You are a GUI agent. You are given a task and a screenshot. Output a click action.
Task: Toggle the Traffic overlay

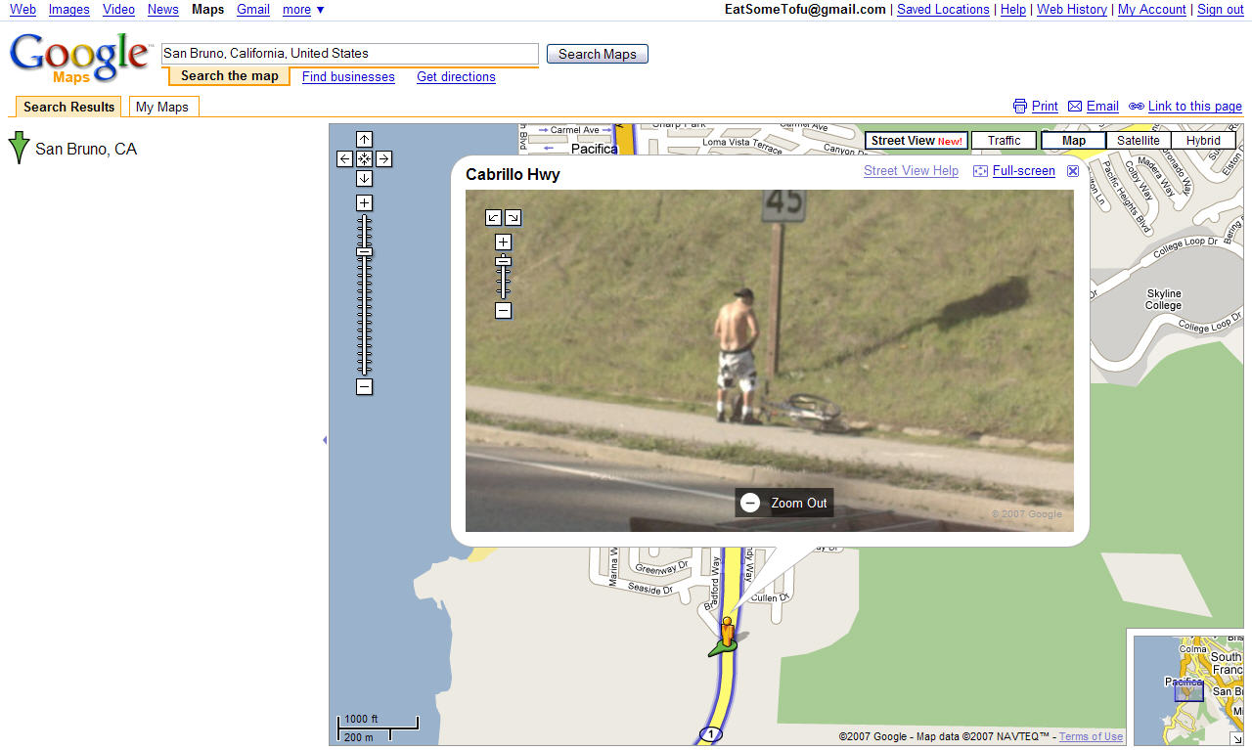click(x=1004, y=141)
